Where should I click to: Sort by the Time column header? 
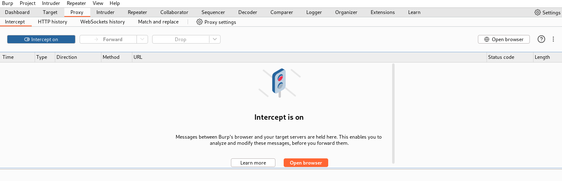coord(17,57)
